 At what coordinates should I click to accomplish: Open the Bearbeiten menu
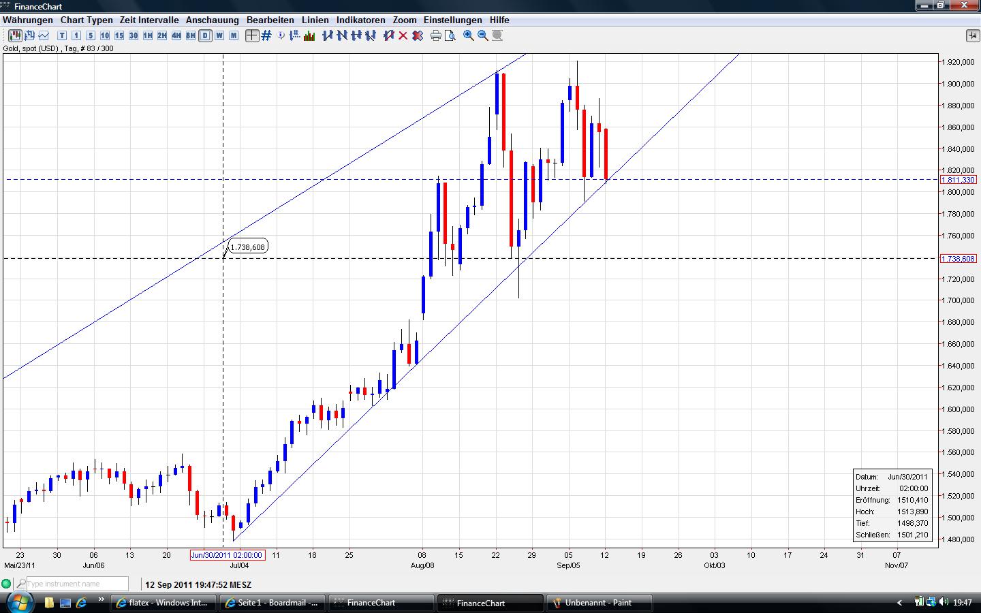[270, 20]
